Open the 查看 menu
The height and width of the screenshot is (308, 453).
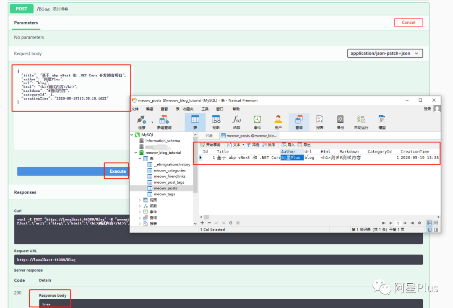(164, 109)
